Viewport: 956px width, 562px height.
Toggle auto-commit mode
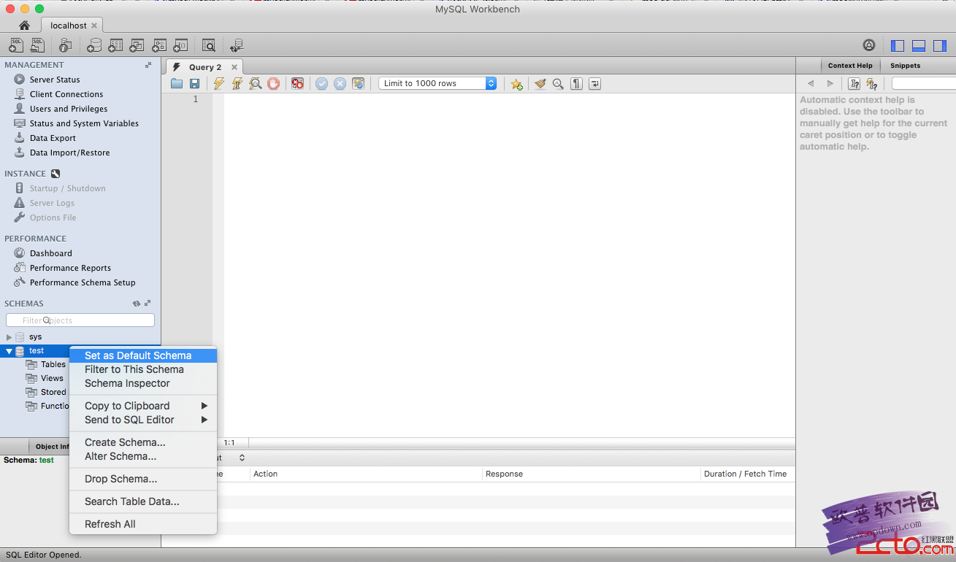(x=358, y=83)
